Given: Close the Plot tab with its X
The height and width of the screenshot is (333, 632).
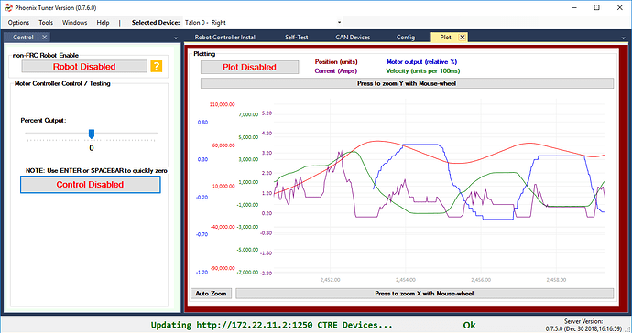Looking at the screenshot, I should (x=463, y=37).
